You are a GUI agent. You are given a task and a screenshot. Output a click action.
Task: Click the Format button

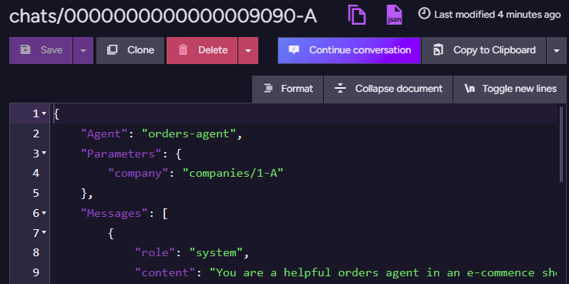click(x=288, y=89)
